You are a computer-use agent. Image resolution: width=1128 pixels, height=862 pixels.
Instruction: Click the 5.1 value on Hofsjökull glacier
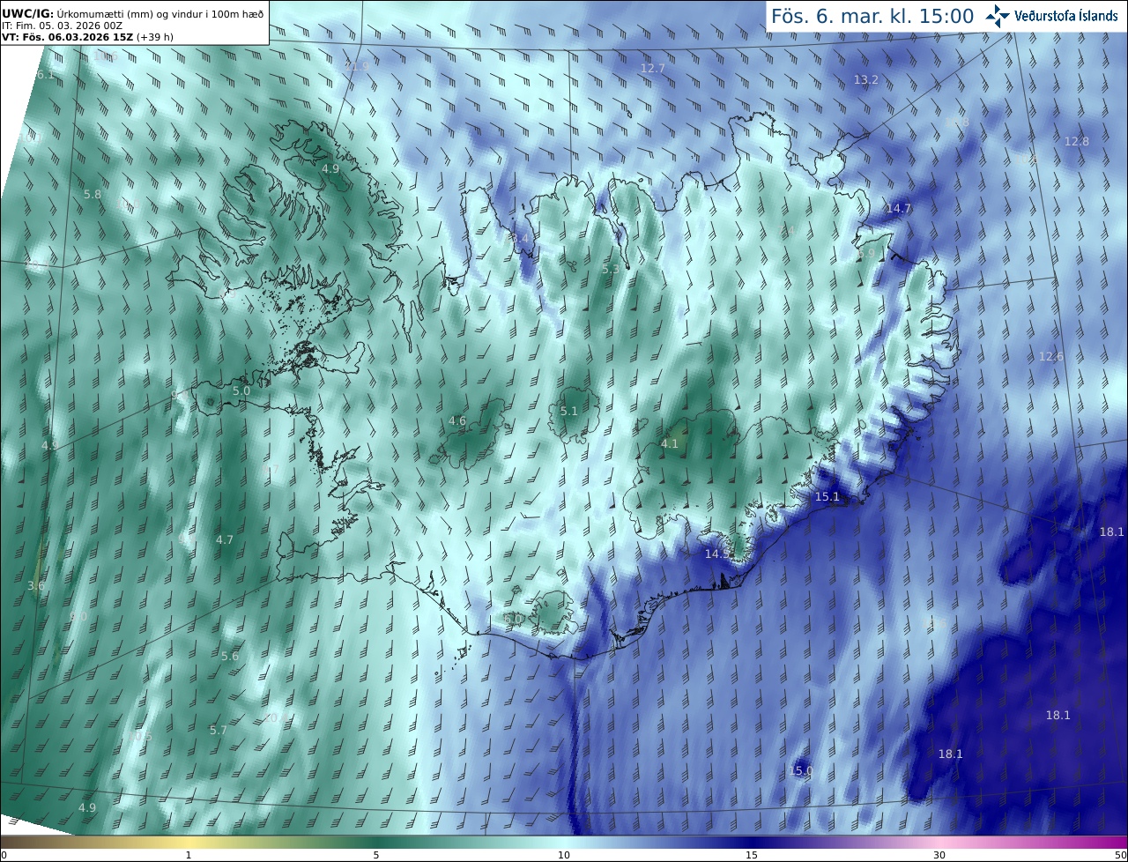click(x=569, y=411)
